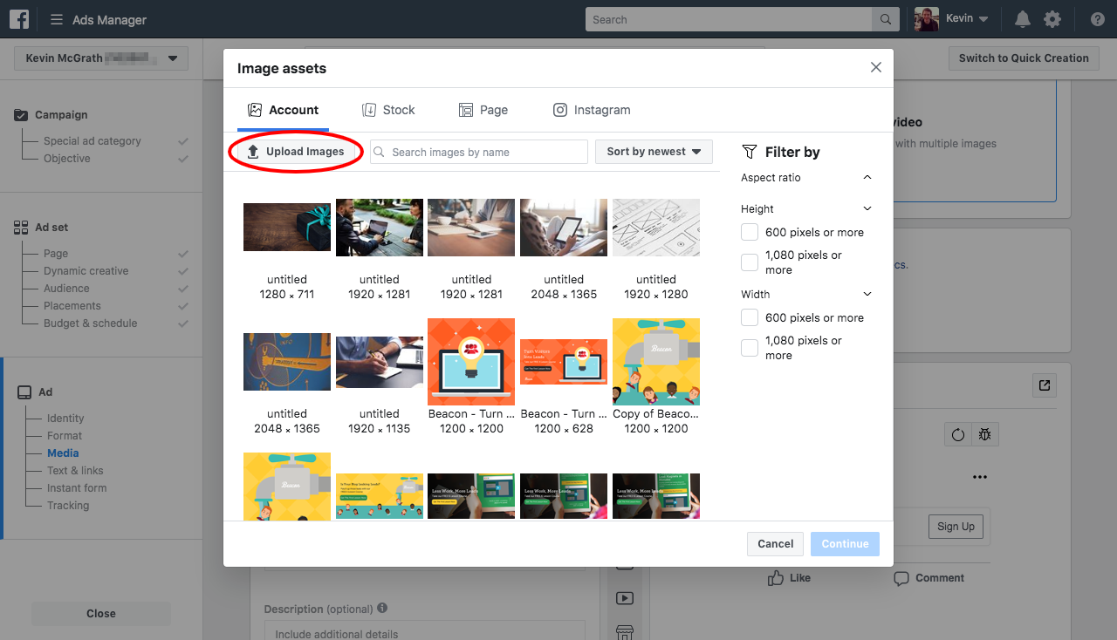Click the Upload Images button

[296, 151]
